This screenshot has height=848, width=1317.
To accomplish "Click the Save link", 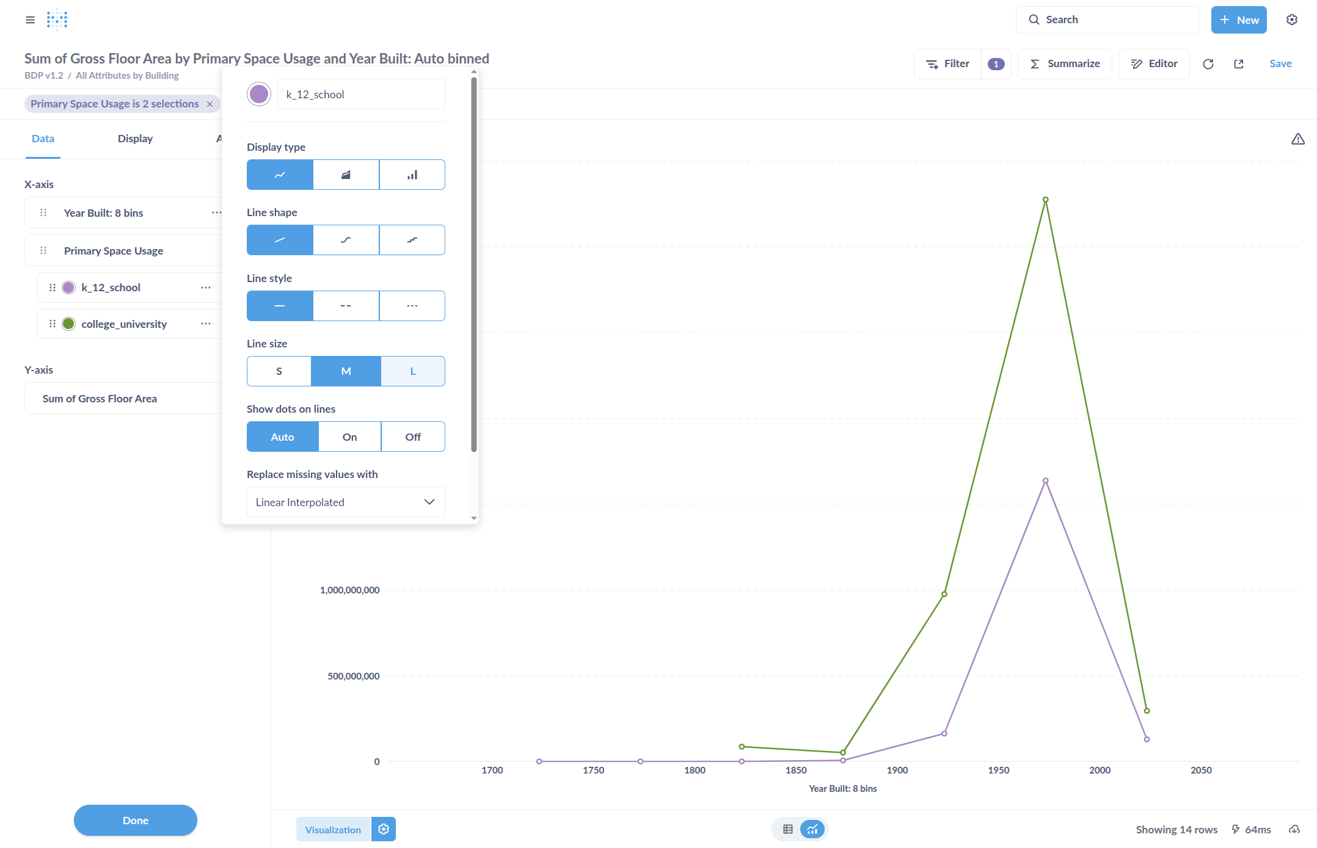I will click(1280, 64).
